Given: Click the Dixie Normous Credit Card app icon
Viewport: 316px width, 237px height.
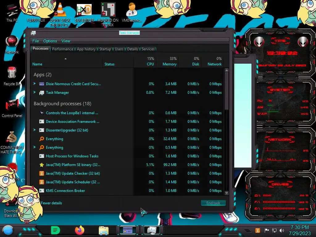Looking at the screenshot, I should [42, 84].
